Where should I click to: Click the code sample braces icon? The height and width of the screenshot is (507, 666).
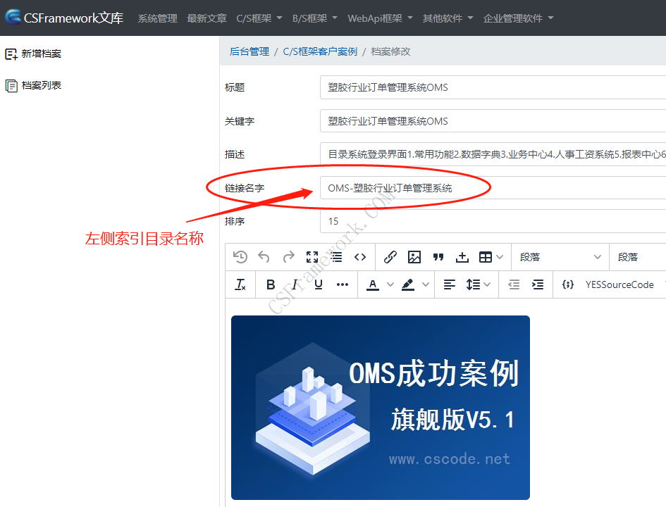click(568, 284)
